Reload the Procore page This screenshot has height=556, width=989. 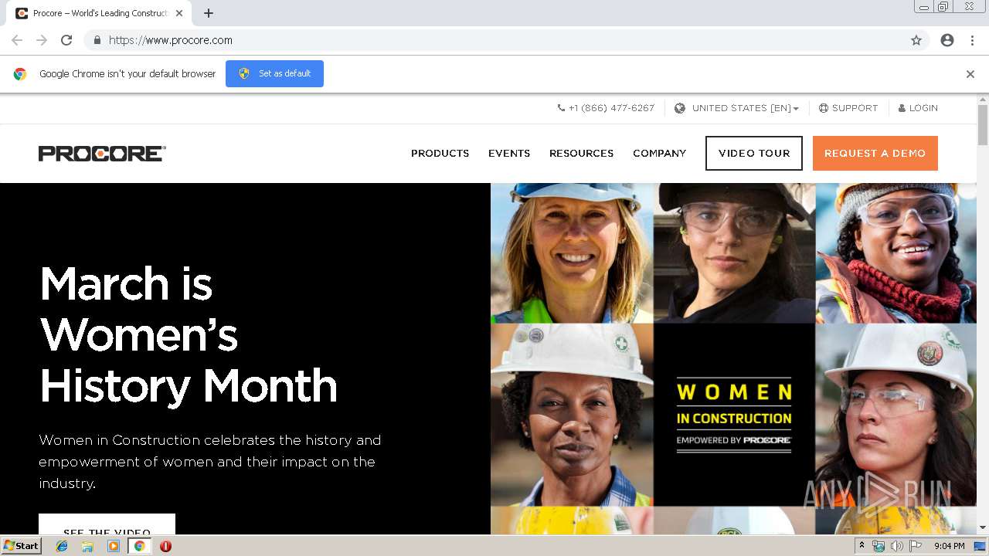66,40
